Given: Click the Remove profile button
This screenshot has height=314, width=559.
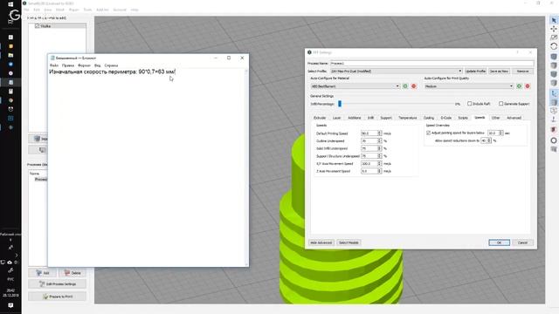Looking at the screenshot, I should click(x=522, y=72).
